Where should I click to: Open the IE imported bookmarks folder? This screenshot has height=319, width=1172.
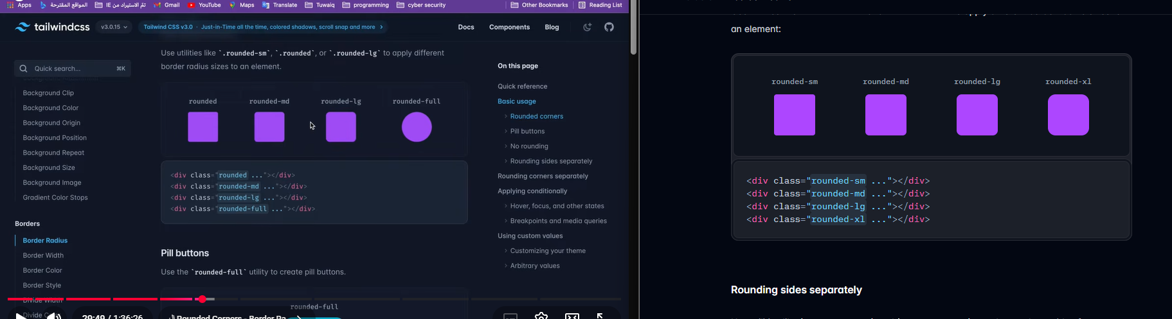120,5
